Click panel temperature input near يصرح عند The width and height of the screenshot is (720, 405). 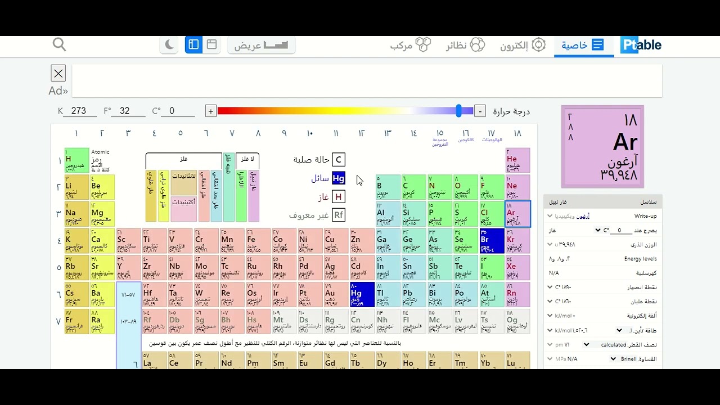[x=620, y=230]
